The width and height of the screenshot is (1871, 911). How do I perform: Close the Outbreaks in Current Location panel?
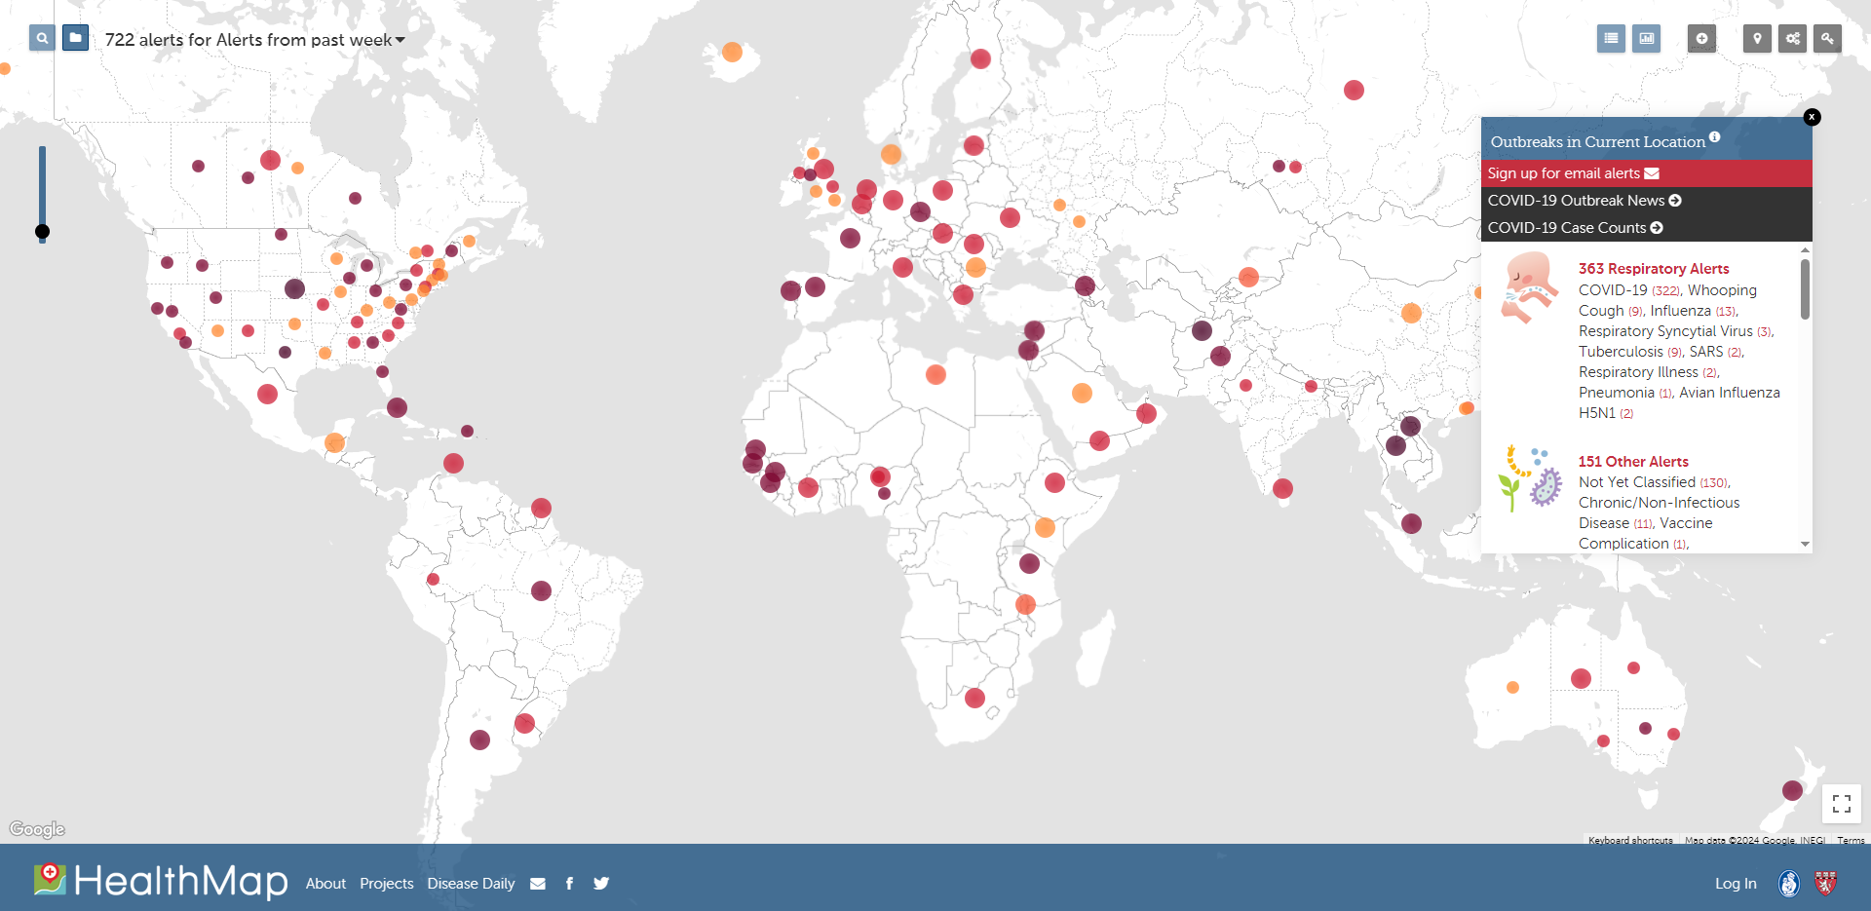(x=1812, y=117)
